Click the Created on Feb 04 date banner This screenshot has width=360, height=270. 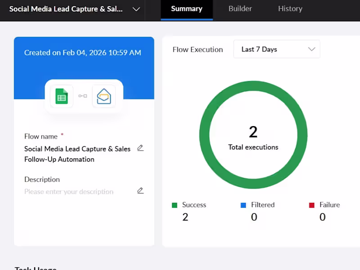(84, 53)
